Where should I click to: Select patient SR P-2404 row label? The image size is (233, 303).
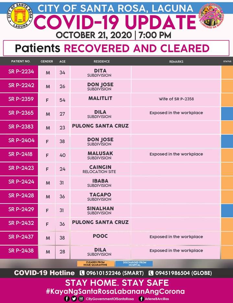[21, 141]
